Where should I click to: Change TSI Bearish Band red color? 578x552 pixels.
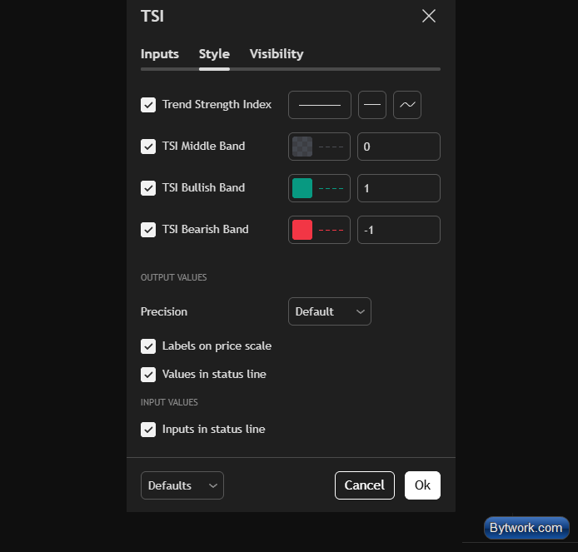pyautogui.click(x=302, y=230)
